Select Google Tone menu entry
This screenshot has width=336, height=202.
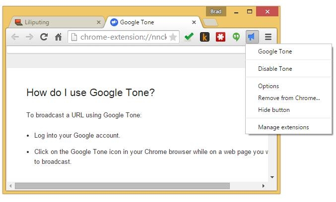[x=289, y=51]
